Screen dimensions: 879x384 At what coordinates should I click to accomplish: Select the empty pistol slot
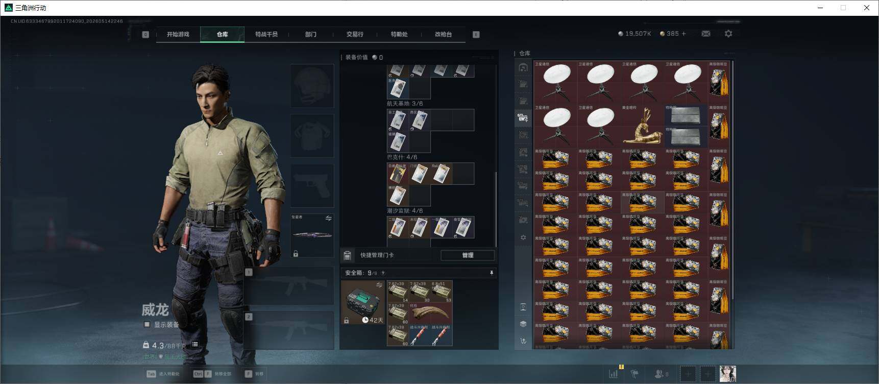(x=312, y=185)
